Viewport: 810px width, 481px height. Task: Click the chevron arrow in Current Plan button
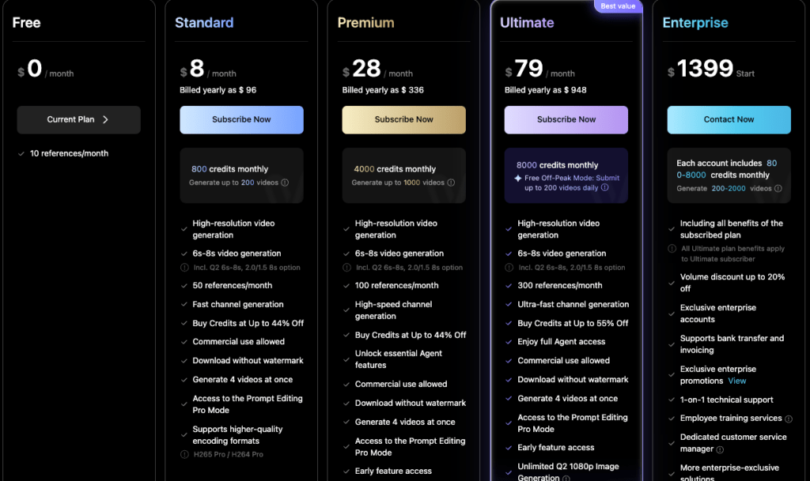(105, 120)
